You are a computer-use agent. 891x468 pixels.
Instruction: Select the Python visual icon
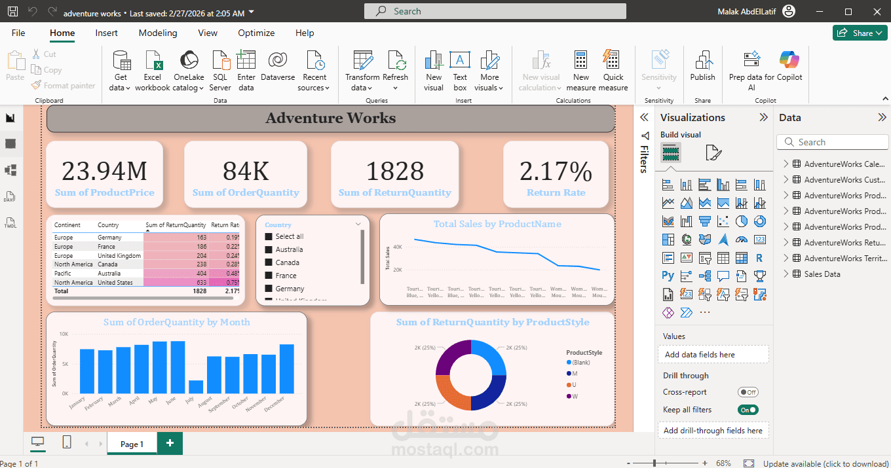point(668,276)
